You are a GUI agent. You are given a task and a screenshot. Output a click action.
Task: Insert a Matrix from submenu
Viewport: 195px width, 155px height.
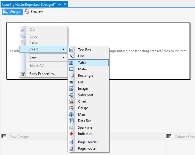(x=88, y=69)
